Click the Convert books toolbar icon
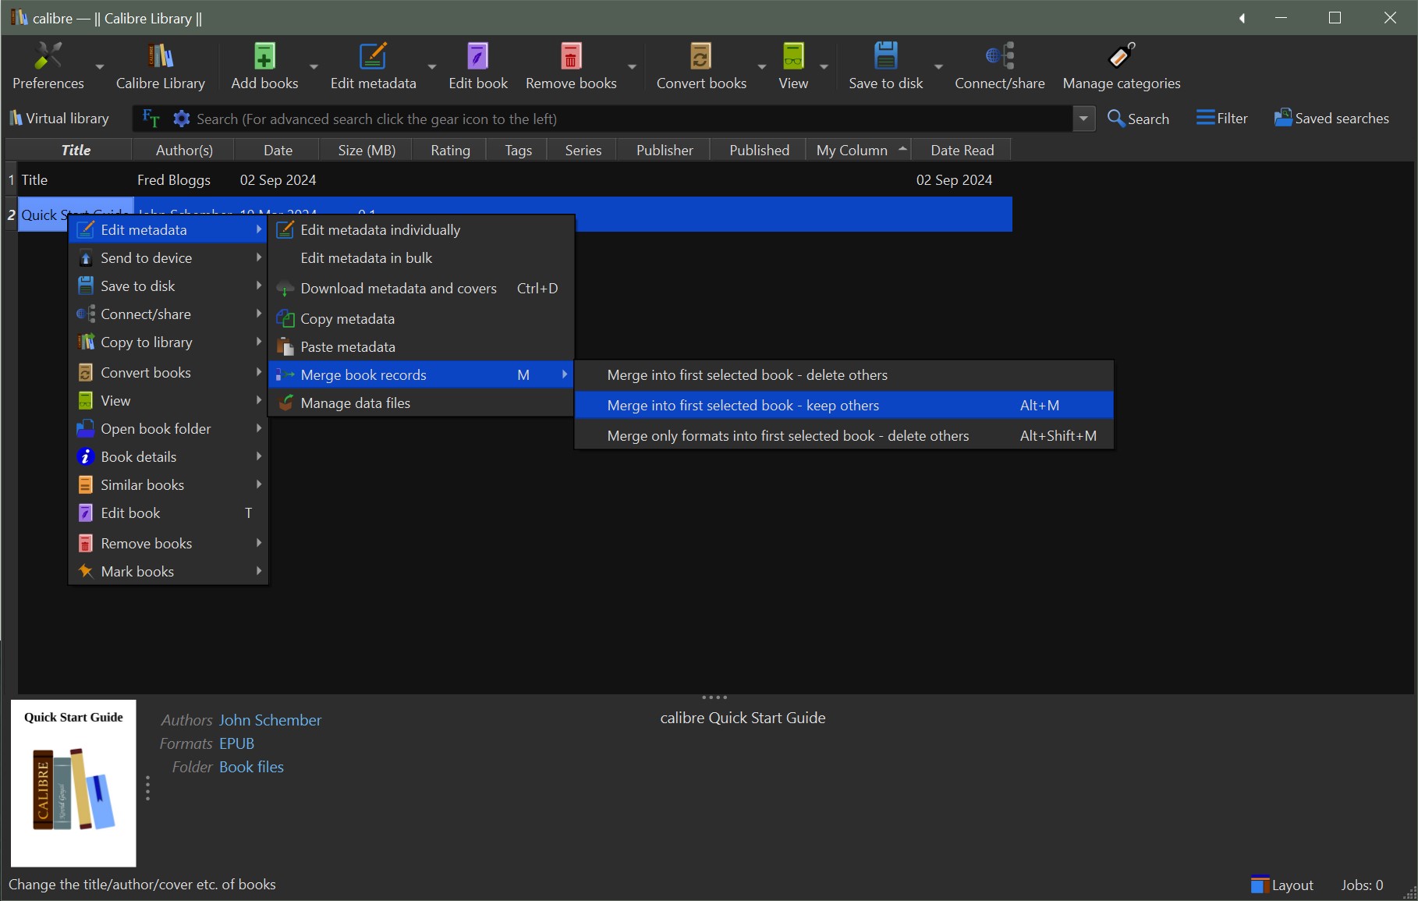The image size is (1418, 901). [701, 56]
